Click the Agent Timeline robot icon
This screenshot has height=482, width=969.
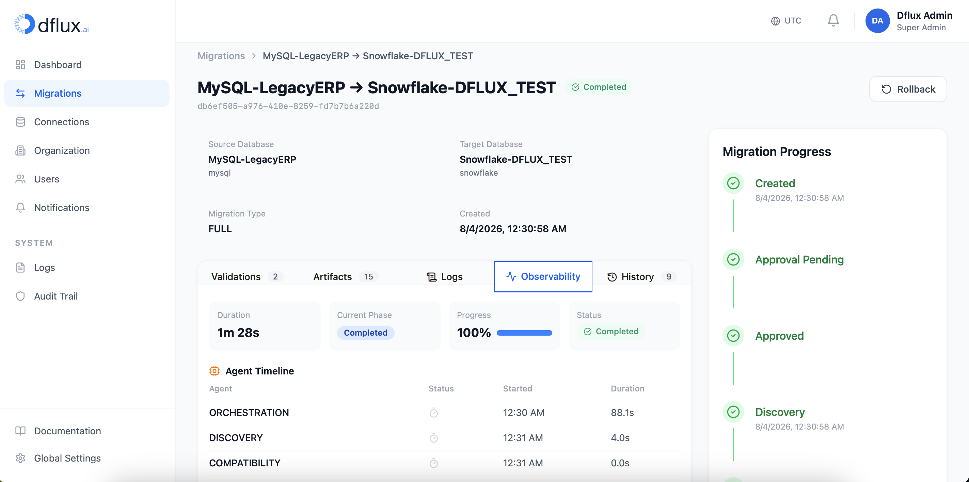click(x=214, y=371)
